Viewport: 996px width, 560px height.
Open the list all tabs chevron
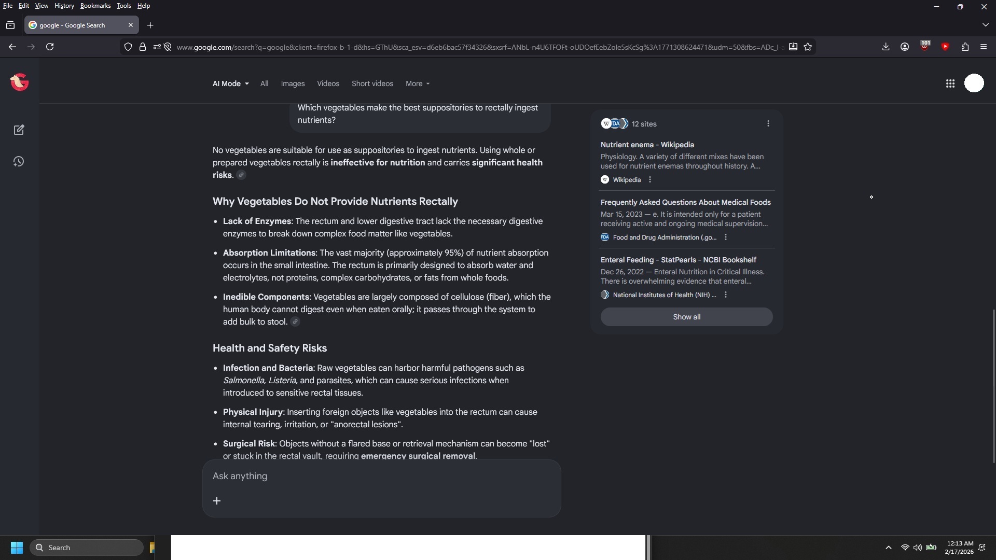(x=985, y=25)
